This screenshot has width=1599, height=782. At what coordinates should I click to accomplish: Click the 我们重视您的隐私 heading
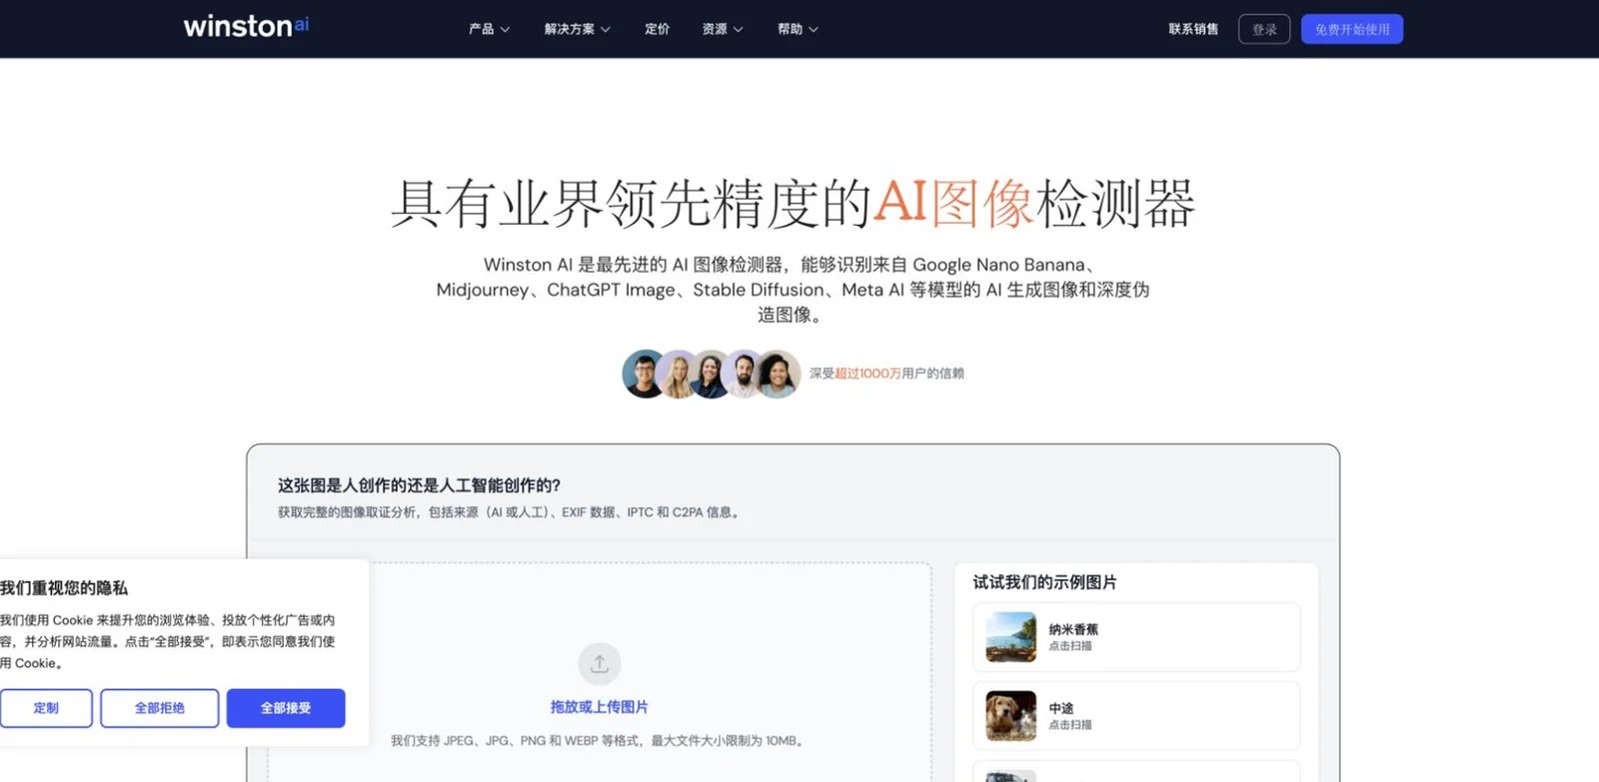[64, 588]
